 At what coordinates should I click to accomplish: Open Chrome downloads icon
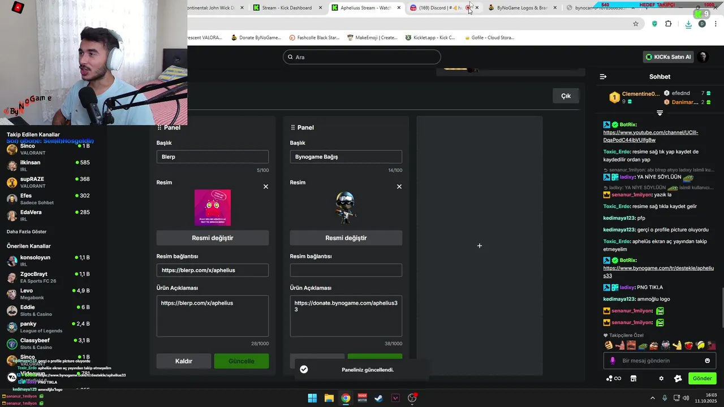click(x=688, y=24)
